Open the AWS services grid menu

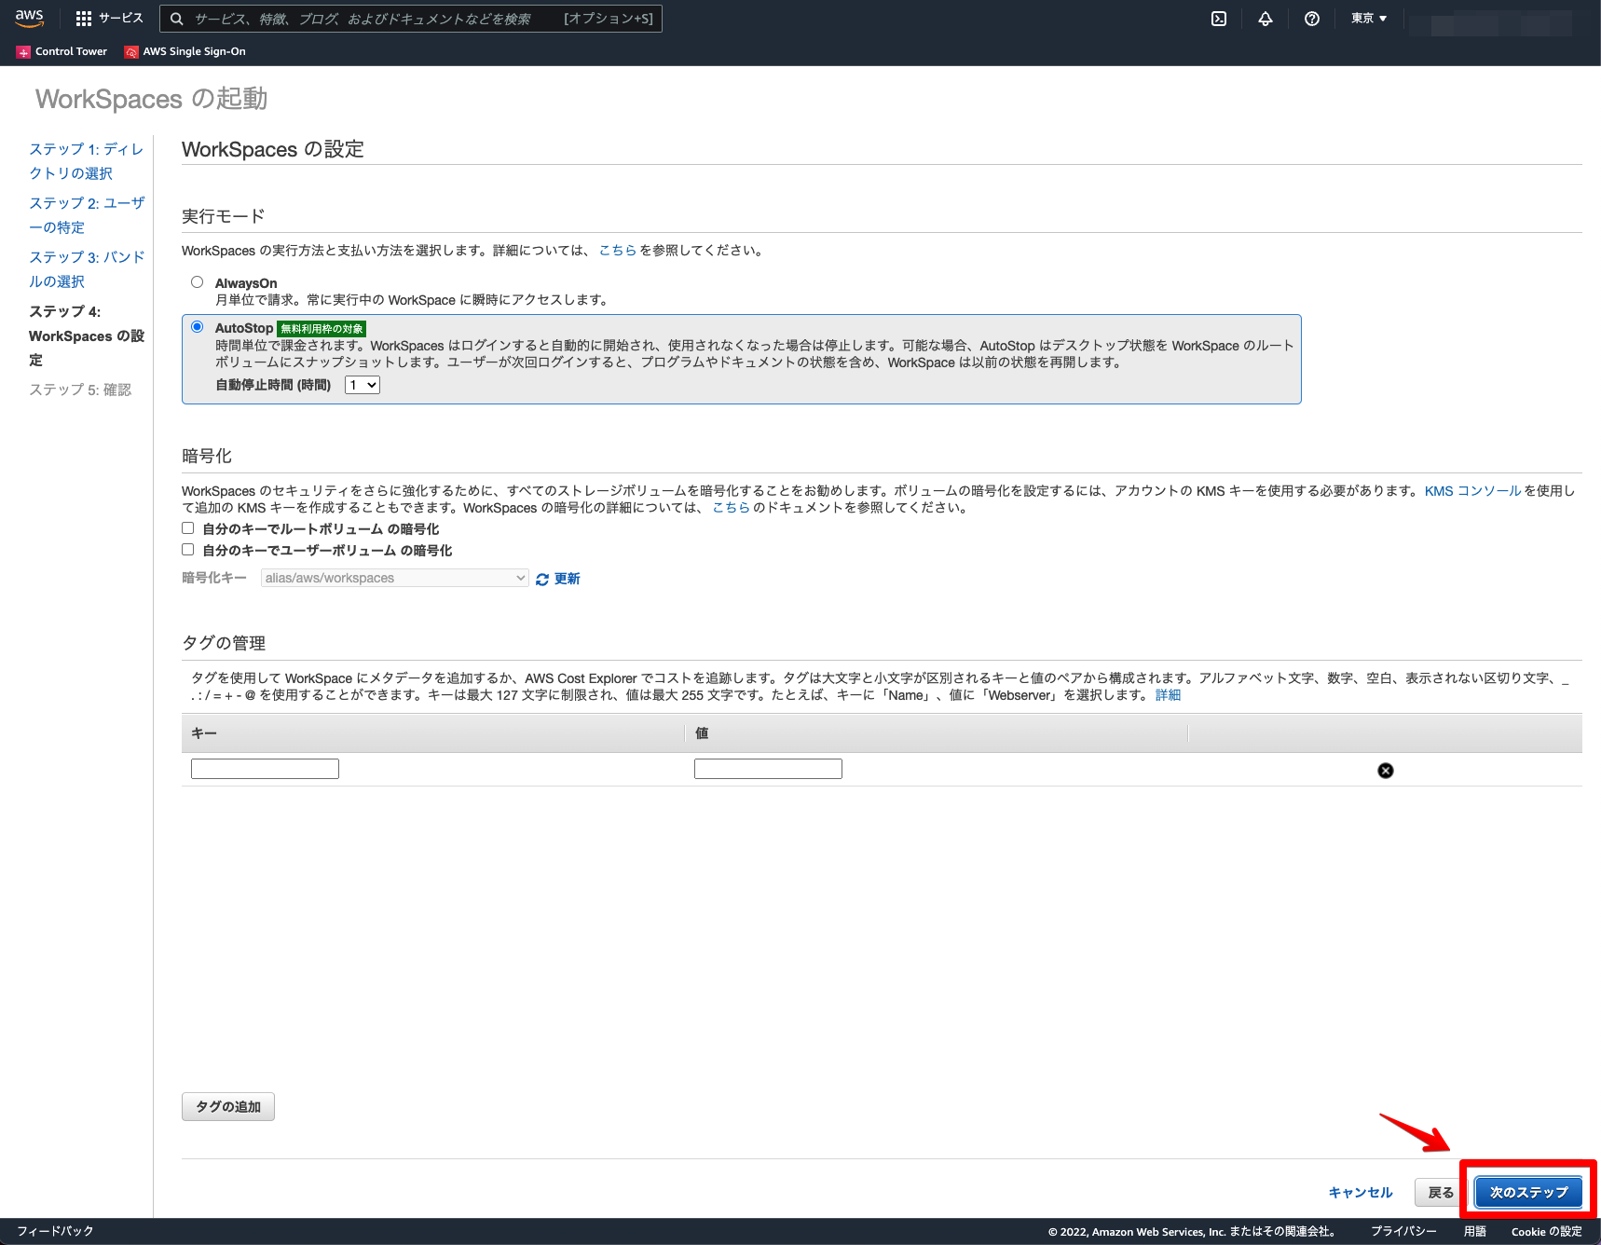coord(83,18)
